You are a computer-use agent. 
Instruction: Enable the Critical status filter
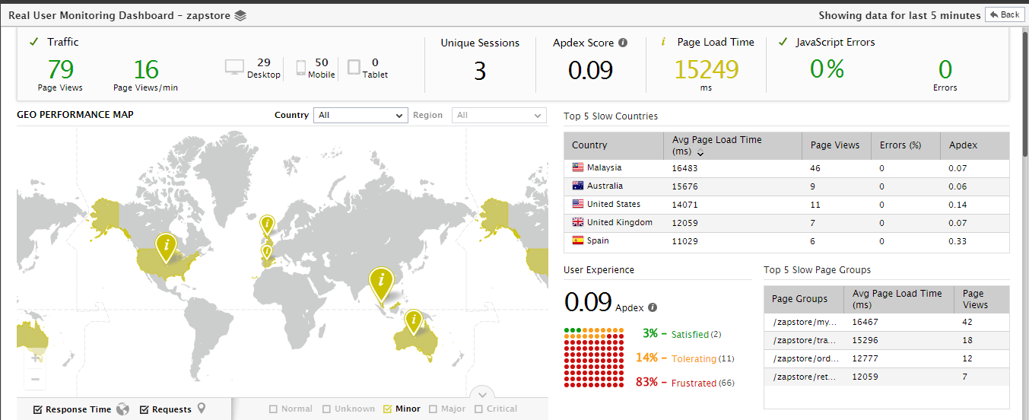(478, 409)
